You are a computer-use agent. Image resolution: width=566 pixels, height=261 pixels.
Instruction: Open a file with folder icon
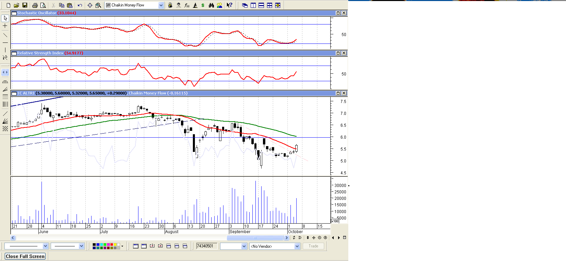(16, 5)
